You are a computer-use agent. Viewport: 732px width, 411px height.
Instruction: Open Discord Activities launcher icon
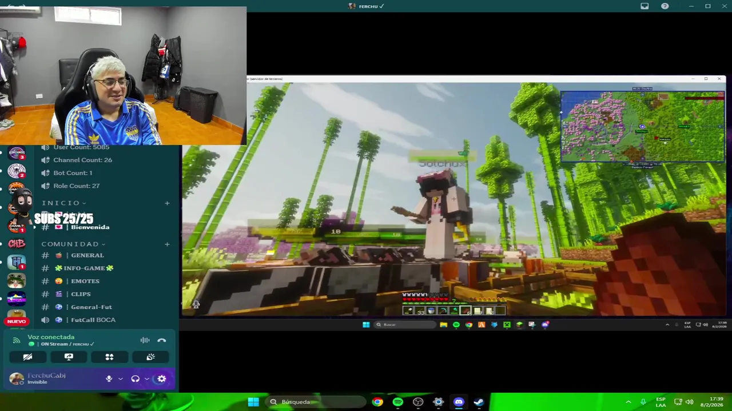pos(109,357)
